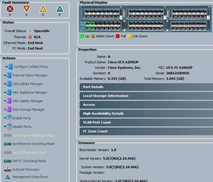Select Set FC Switching Mode

click(29, 161)
